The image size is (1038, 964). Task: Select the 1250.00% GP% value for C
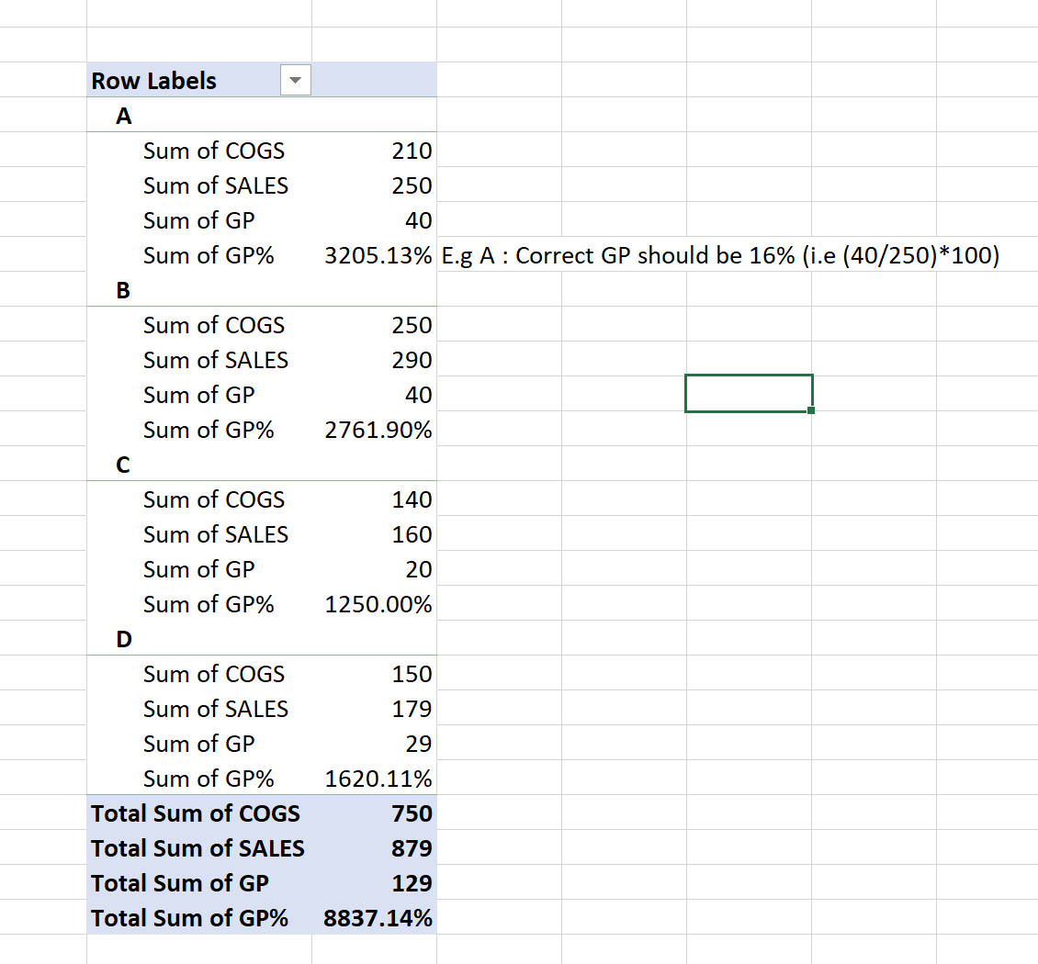click(x=378, y=603)
